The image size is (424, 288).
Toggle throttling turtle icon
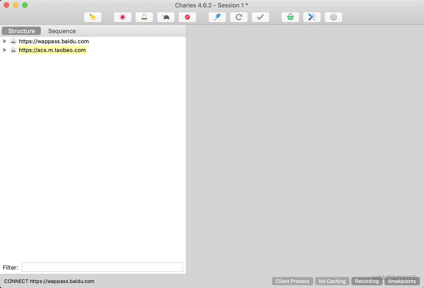click(x=166, y=17)
